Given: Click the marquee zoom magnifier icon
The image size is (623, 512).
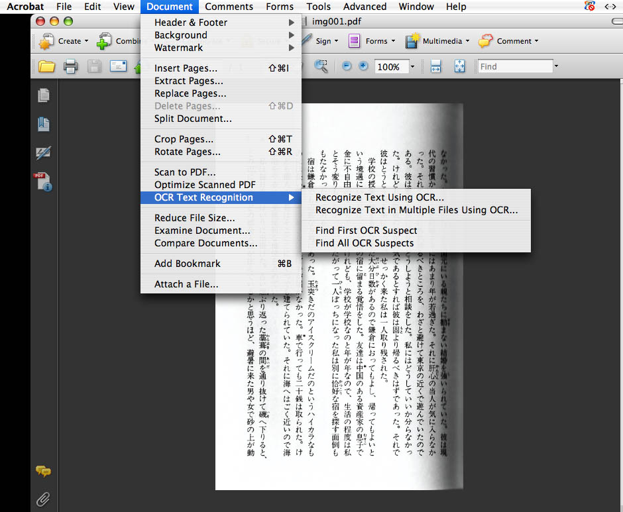Looking at the screenshot, I should tap(321, 66).
